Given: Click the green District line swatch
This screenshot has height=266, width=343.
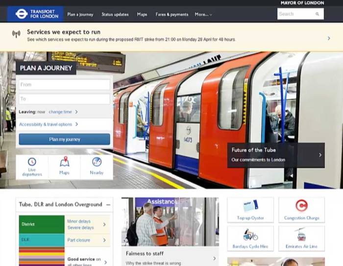Looking at the screenshot, I should click(x=42, y=224).
